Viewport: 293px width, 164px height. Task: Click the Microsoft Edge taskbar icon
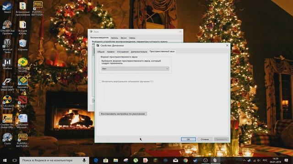coord(96,160)
